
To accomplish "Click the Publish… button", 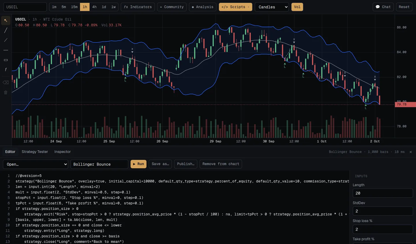I will (186, 164).
